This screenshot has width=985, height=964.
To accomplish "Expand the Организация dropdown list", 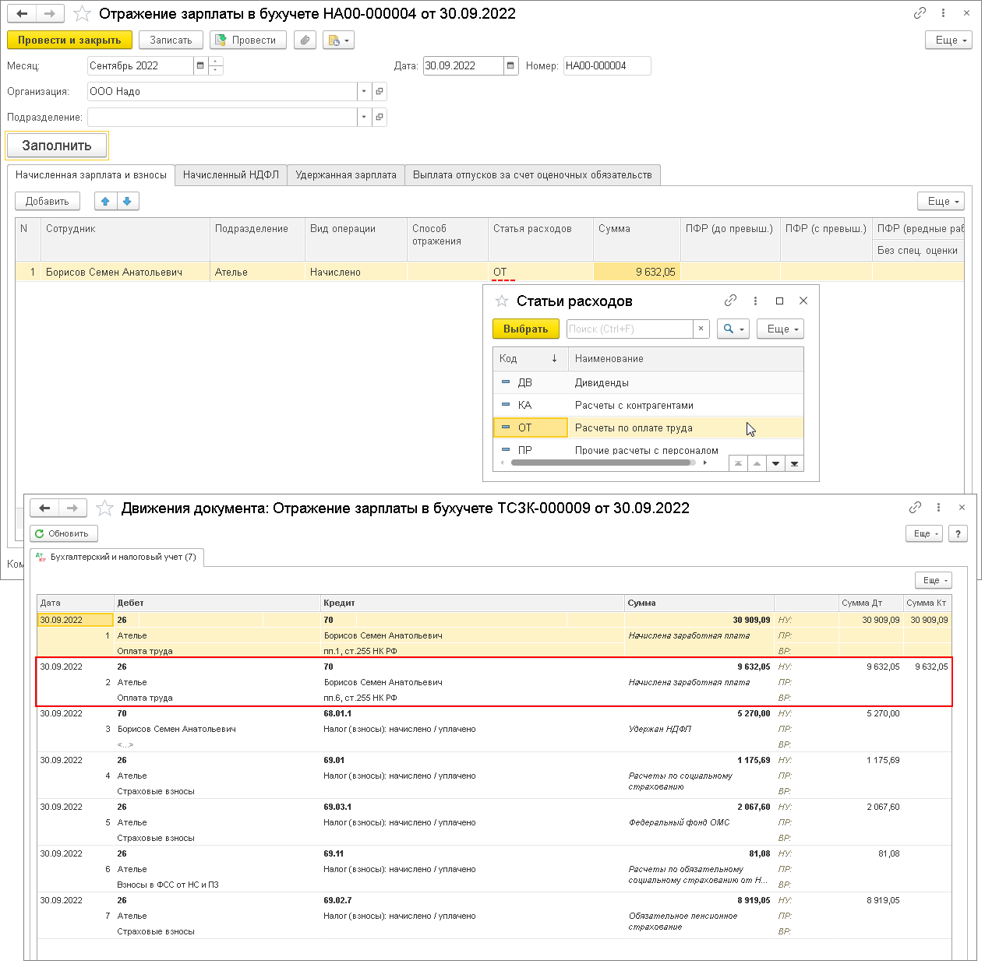I will pos(364,92).
